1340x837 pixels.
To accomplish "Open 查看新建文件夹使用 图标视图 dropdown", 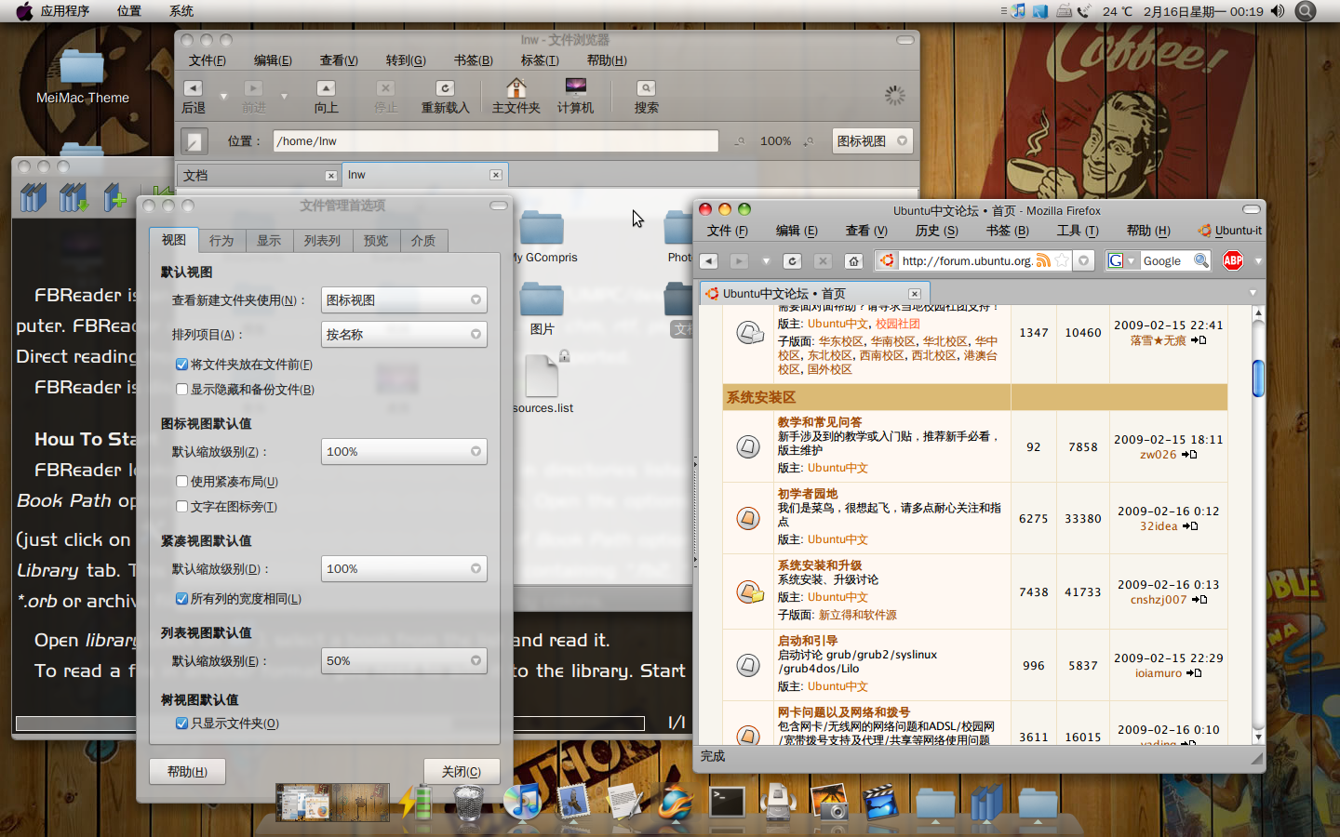I will coord(404,300).
